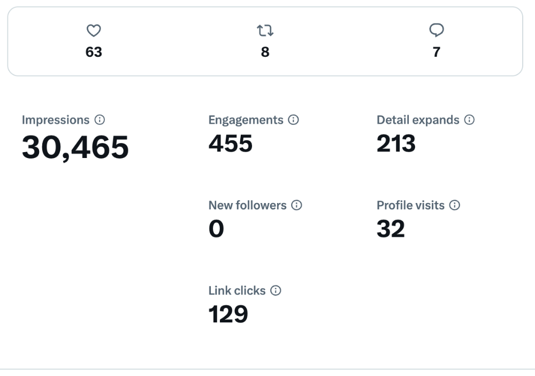
Task: Click the Profile visits info icon
Action: (x=455, y=205)
